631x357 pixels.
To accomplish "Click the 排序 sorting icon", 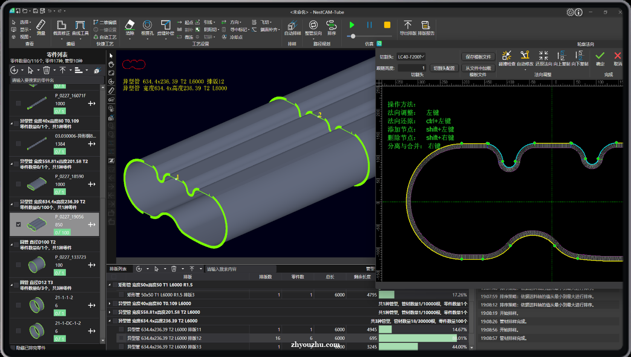I will (x=331, y=28).
